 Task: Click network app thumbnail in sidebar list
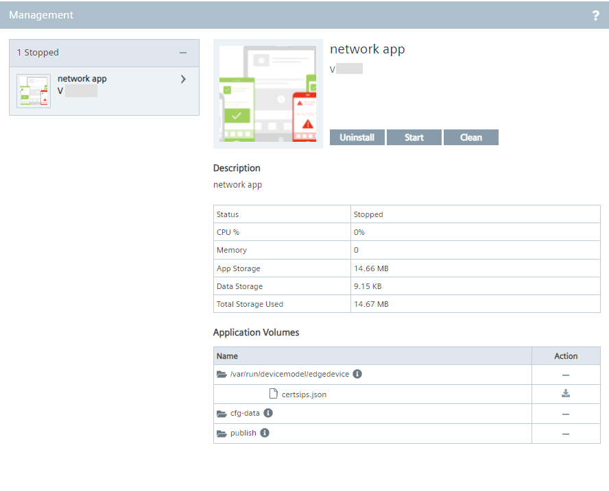34,90
